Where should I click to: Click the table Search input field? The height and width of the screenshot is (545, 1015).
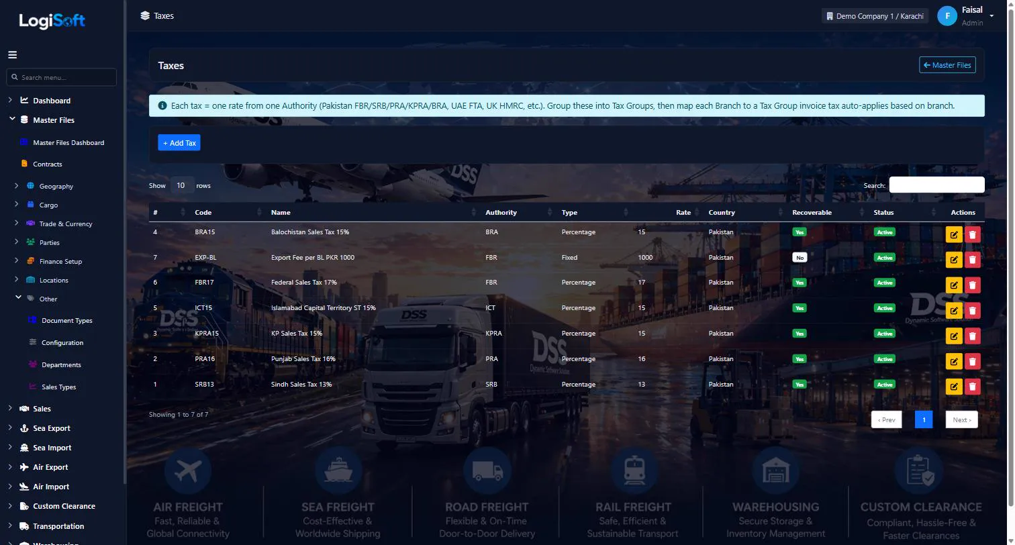click(936, 185)
